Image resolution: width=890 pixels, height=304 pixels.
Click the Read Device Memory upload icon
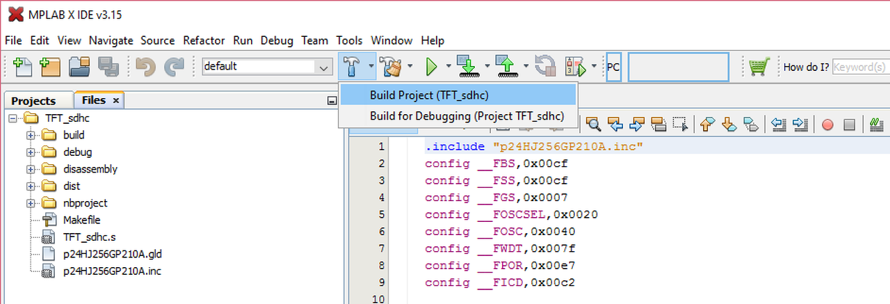pos(505,67)
